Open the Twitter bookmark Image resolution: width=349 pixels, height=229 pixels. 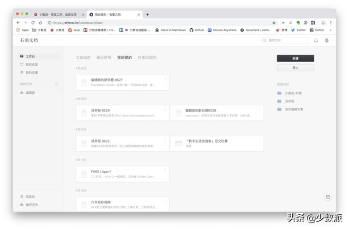pyautogui.click(x=298, y=30)
